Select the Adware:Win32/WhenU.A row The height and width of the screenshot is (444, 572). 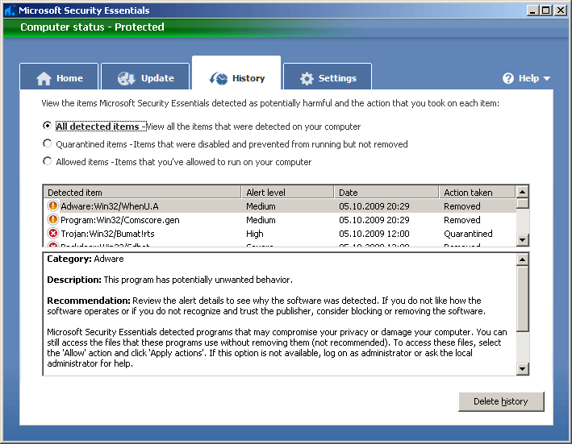point(280,206)
